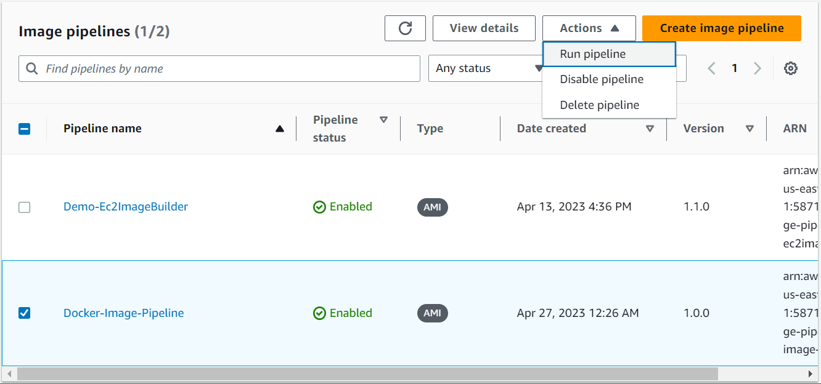
Task: Focus the Find pipelines by name field
Action: (x=228, y=69)
